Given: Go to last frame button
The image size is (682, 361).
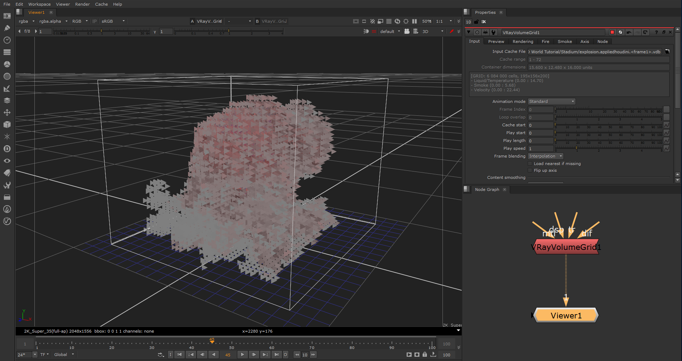Looking at the screenshot, I should pos(276,355).
